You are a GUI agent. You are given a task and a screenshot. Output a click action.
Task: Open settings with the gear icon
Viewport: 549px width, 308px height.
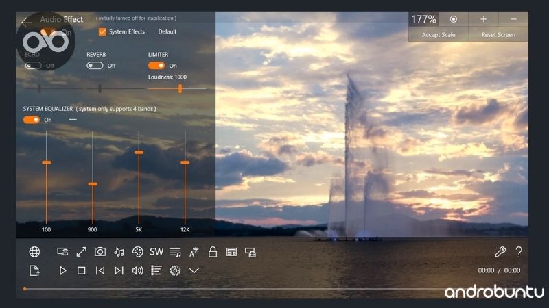pos(175,270)
